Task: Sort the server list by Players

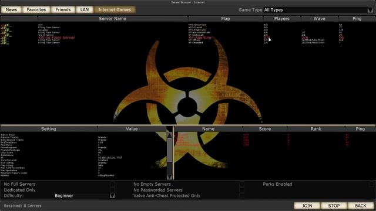Action: pyautogui.click(x=282, y=19)
